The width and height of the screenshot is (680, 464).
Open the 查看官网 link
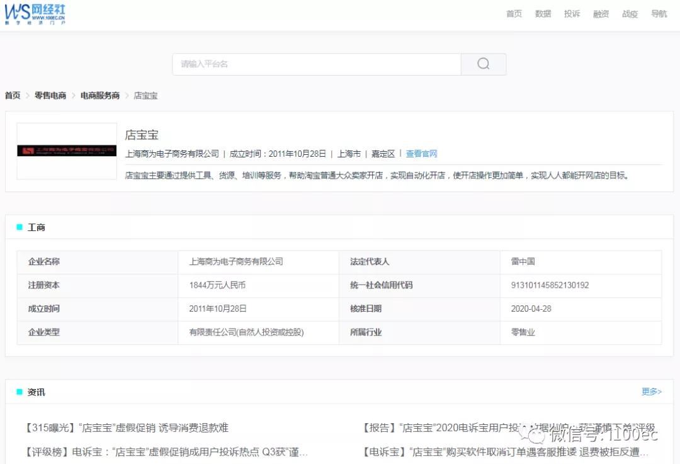coord(421,154)
